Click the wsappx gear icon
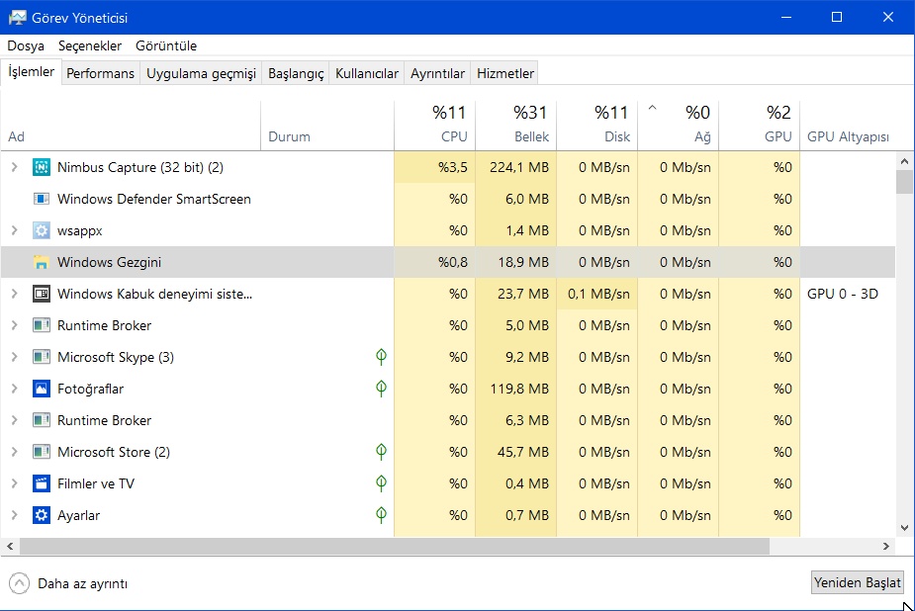This screenshot has height=611, width=915. click(x=41, y=230)
